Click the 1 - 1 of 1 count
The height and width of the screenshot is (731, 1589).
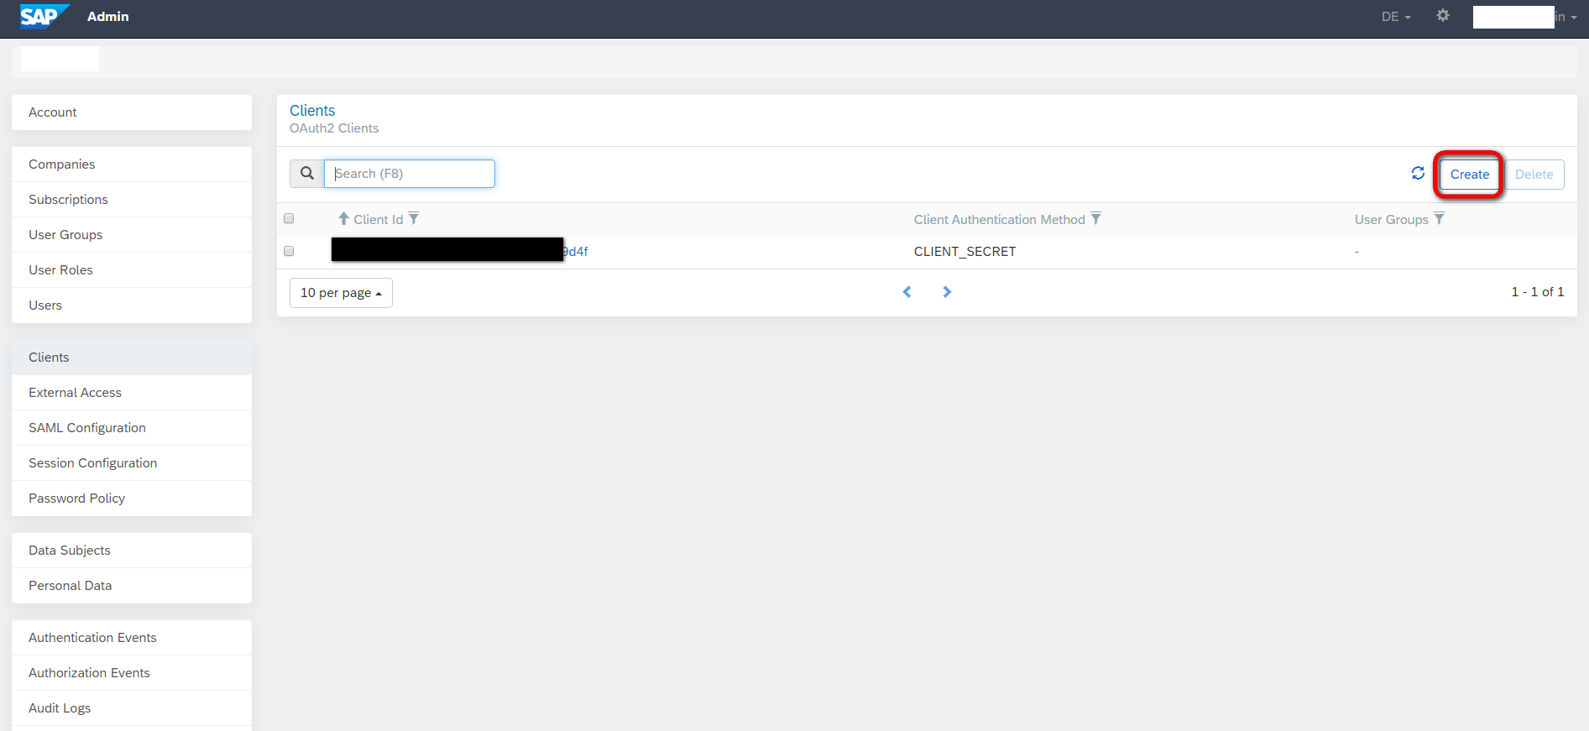pyautogui.click(x=1538, y=292)
